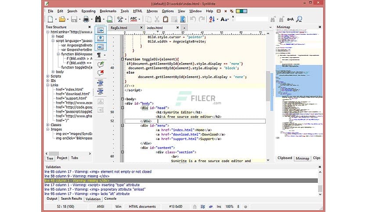Close the Tree Structure panel
Screen dimensions: 367x212
[90, 27]
